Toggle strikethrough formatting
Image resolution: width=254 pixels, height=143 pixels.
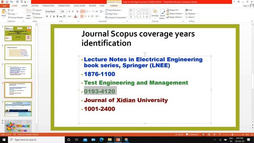(x=61, y=16)
